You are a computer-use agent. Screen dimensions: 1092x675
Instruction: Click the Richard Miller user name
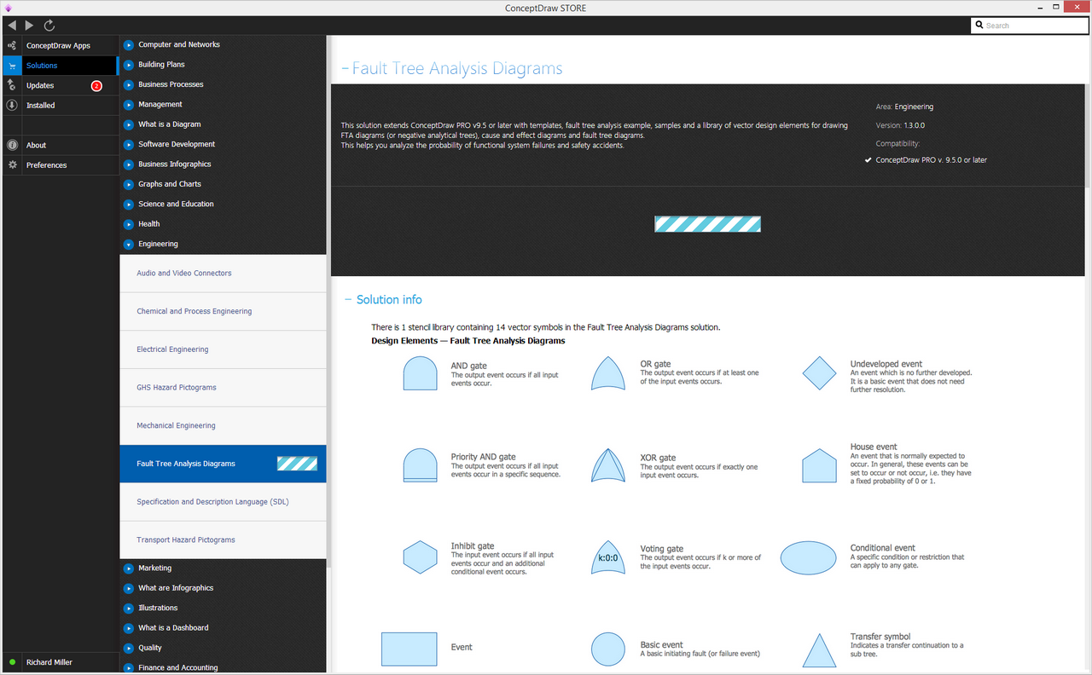pos(49,662)
